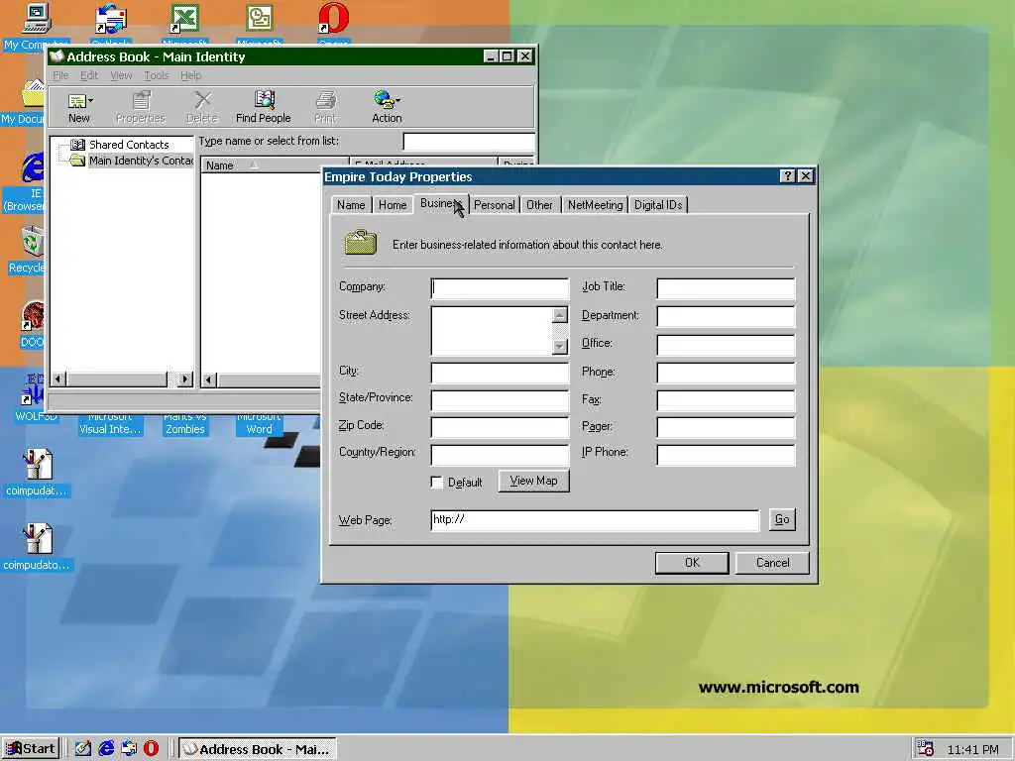Select Main Identity's Contacts folder
The image size is (1015, 761).
coord(132,161)
